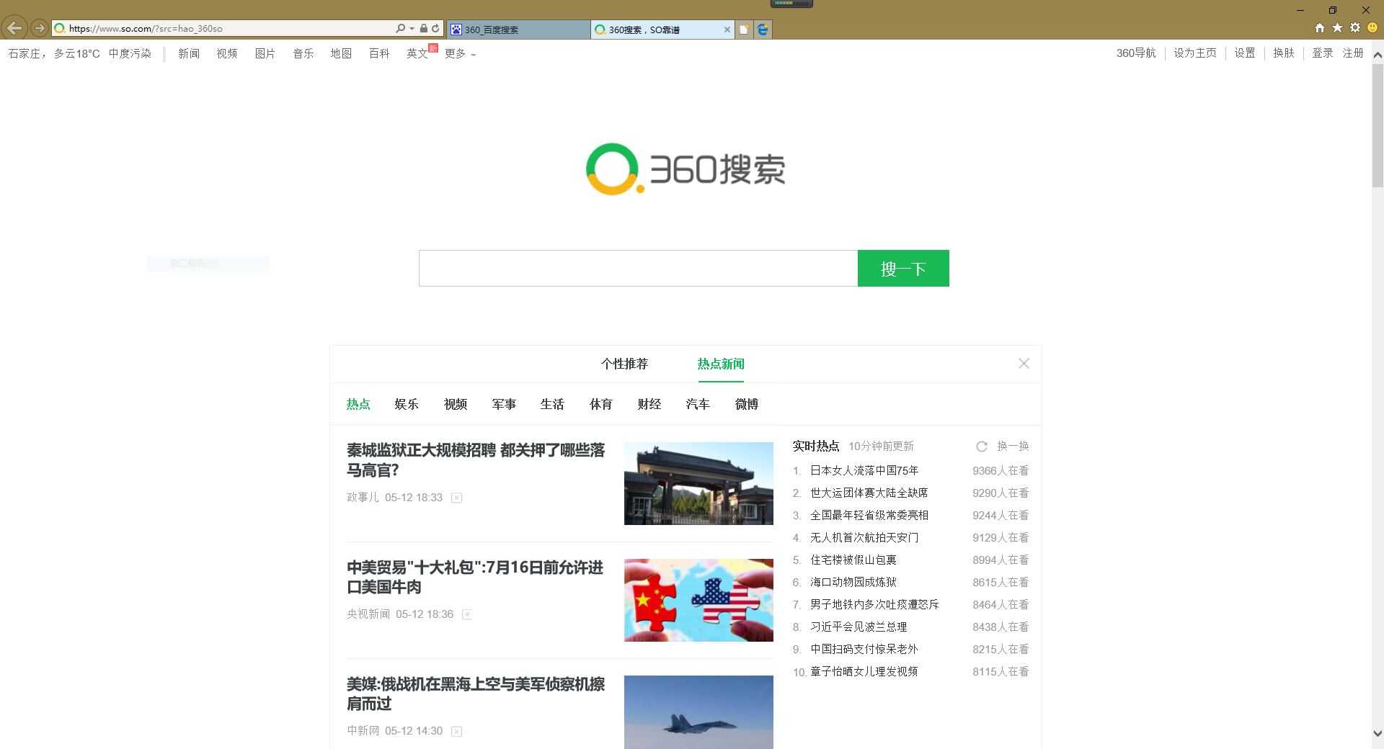The height and width of the screenshot is (749, 1384).
Task: Open the 新闻 link in the top navigation
Action: click(189, 53)
